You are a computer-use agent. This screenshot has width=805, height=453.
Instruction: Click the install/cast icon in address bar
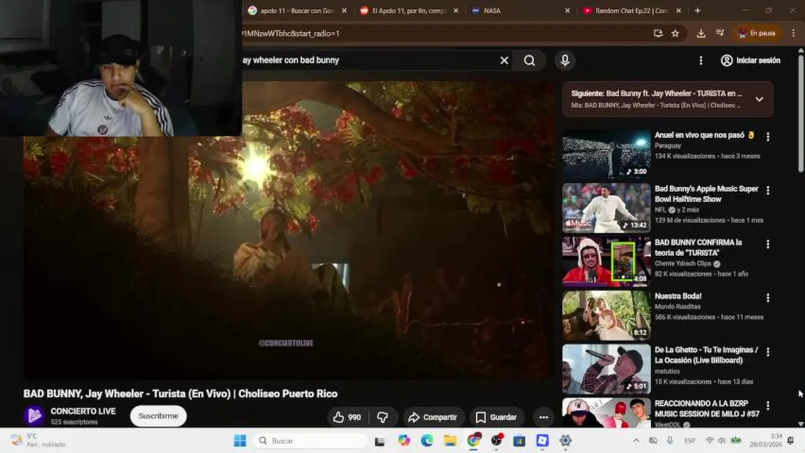[658, 33]
